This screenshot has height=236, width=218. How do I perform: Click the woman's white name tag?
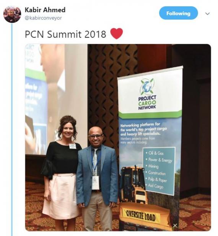click(73, 146)
